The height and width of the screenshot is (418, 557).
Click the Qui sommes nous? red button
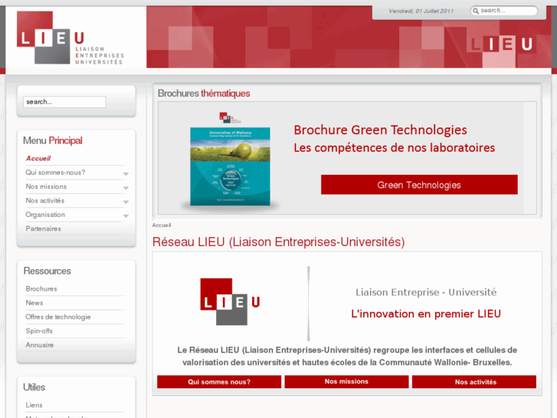(219, 382)
